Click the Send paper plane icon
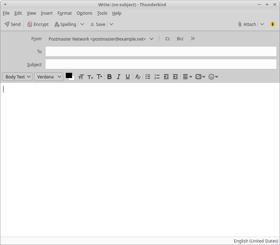Image resolution: width=280 pixels, height=245 pixels. (x=7, y=24)
